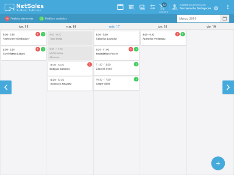Open the Tecnoweb Albacete appointment card

point(70,83)
